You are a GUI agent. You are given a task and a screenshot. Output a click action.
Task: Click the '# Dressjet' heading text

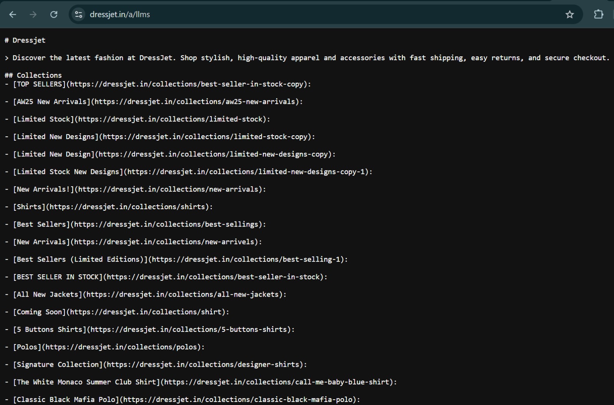click(25, 40)
